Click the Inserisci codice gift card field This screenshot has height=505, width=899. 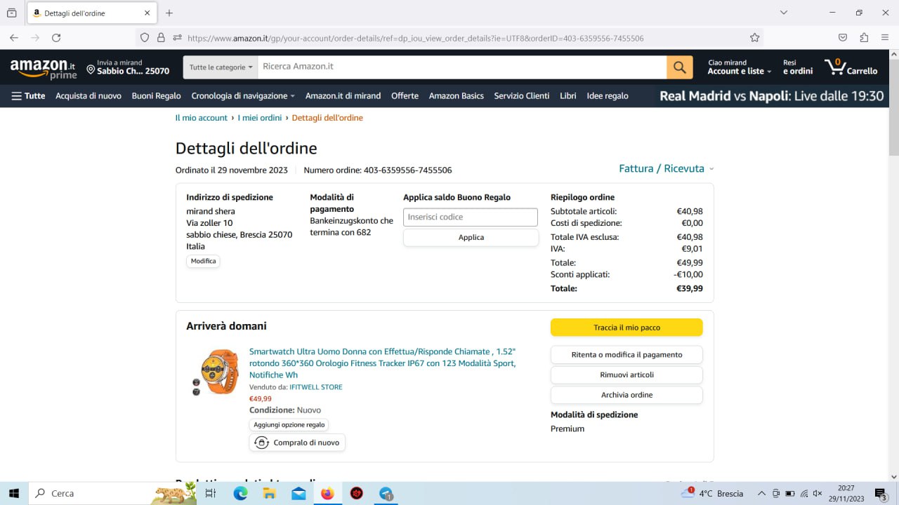[x=470, y=217]
